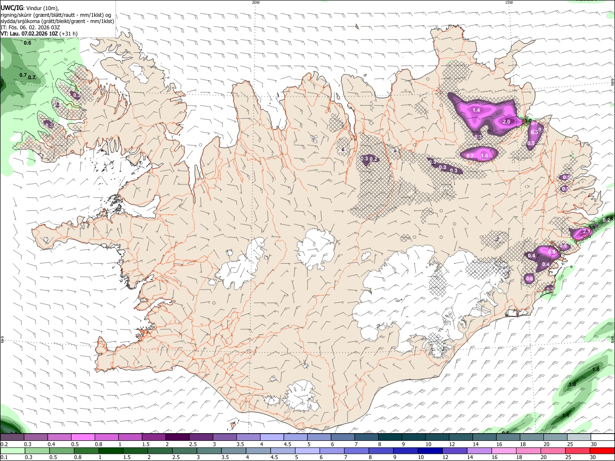Click the 'slydda/snjókoma' legend description line
615x461 pixels.
point(58,21)
